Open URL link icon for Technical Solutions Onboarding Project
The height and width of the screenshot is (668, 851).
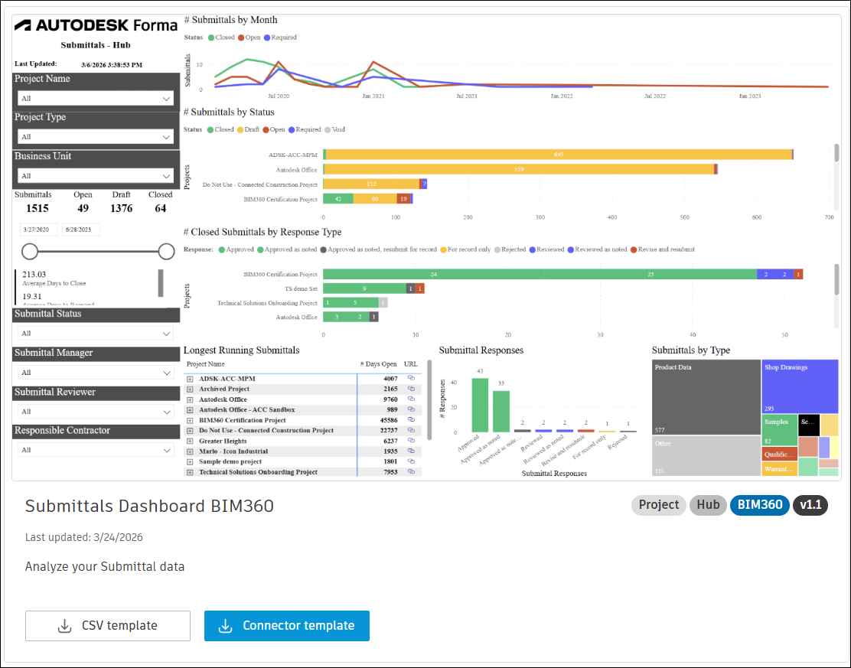pos(411,471)
